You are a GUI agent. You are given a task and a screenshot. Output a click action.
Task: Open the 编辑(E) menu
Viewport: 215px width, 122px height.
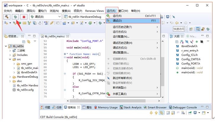[x=19, y=11]
